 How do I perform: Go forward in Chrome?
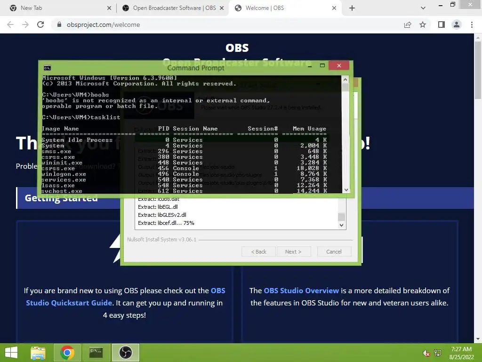[x=25, y=25]
